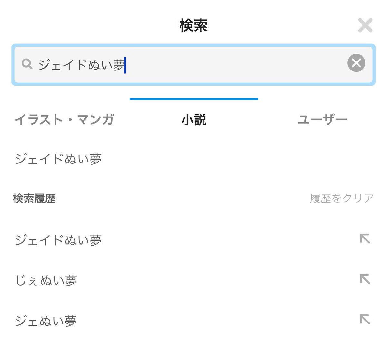Click the 検索履歴 section header
Image resolution: width=387 pixels, height=345 pixels.
[x=34, y=199]
